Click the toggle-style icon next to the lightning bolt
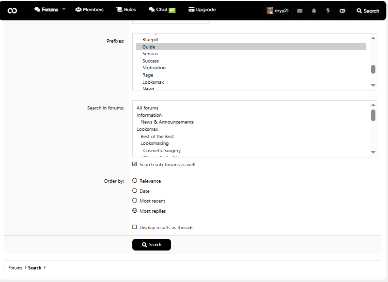The height and width of the screenshot is (282, 388). [342, 11]
